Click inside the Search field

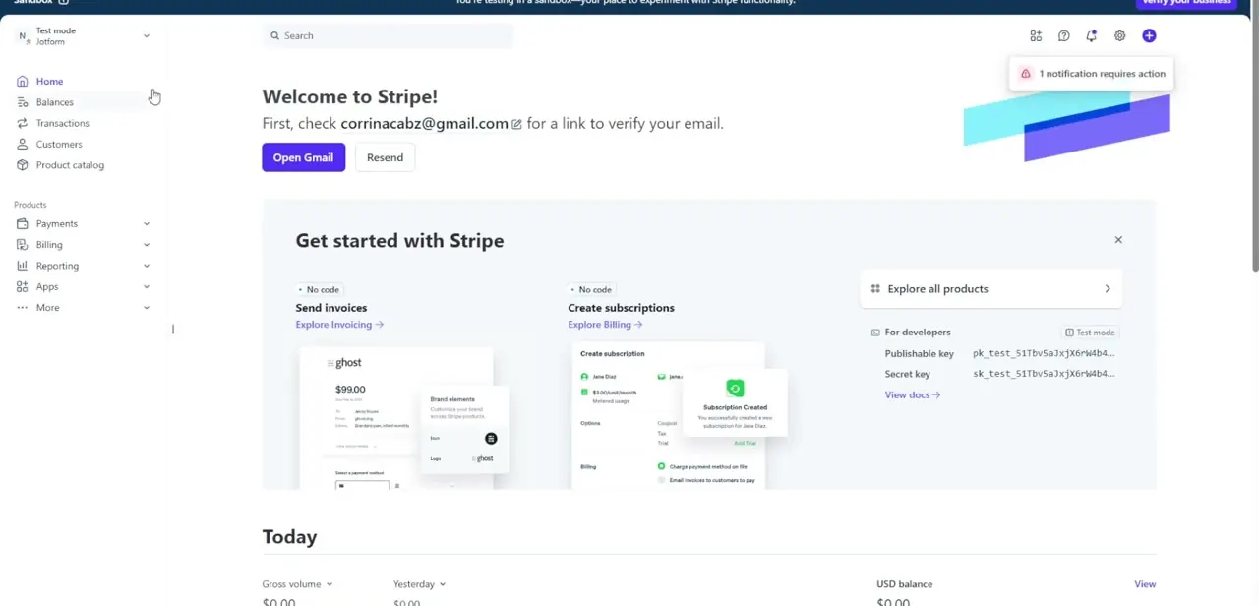coord(389,35)
